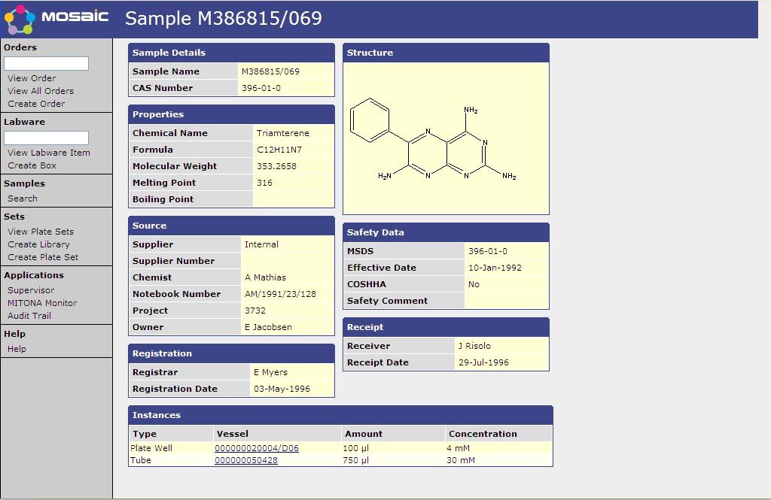Click the Orders search input field
This screenshot has height=500, width=771.
[x=47, y=63]
